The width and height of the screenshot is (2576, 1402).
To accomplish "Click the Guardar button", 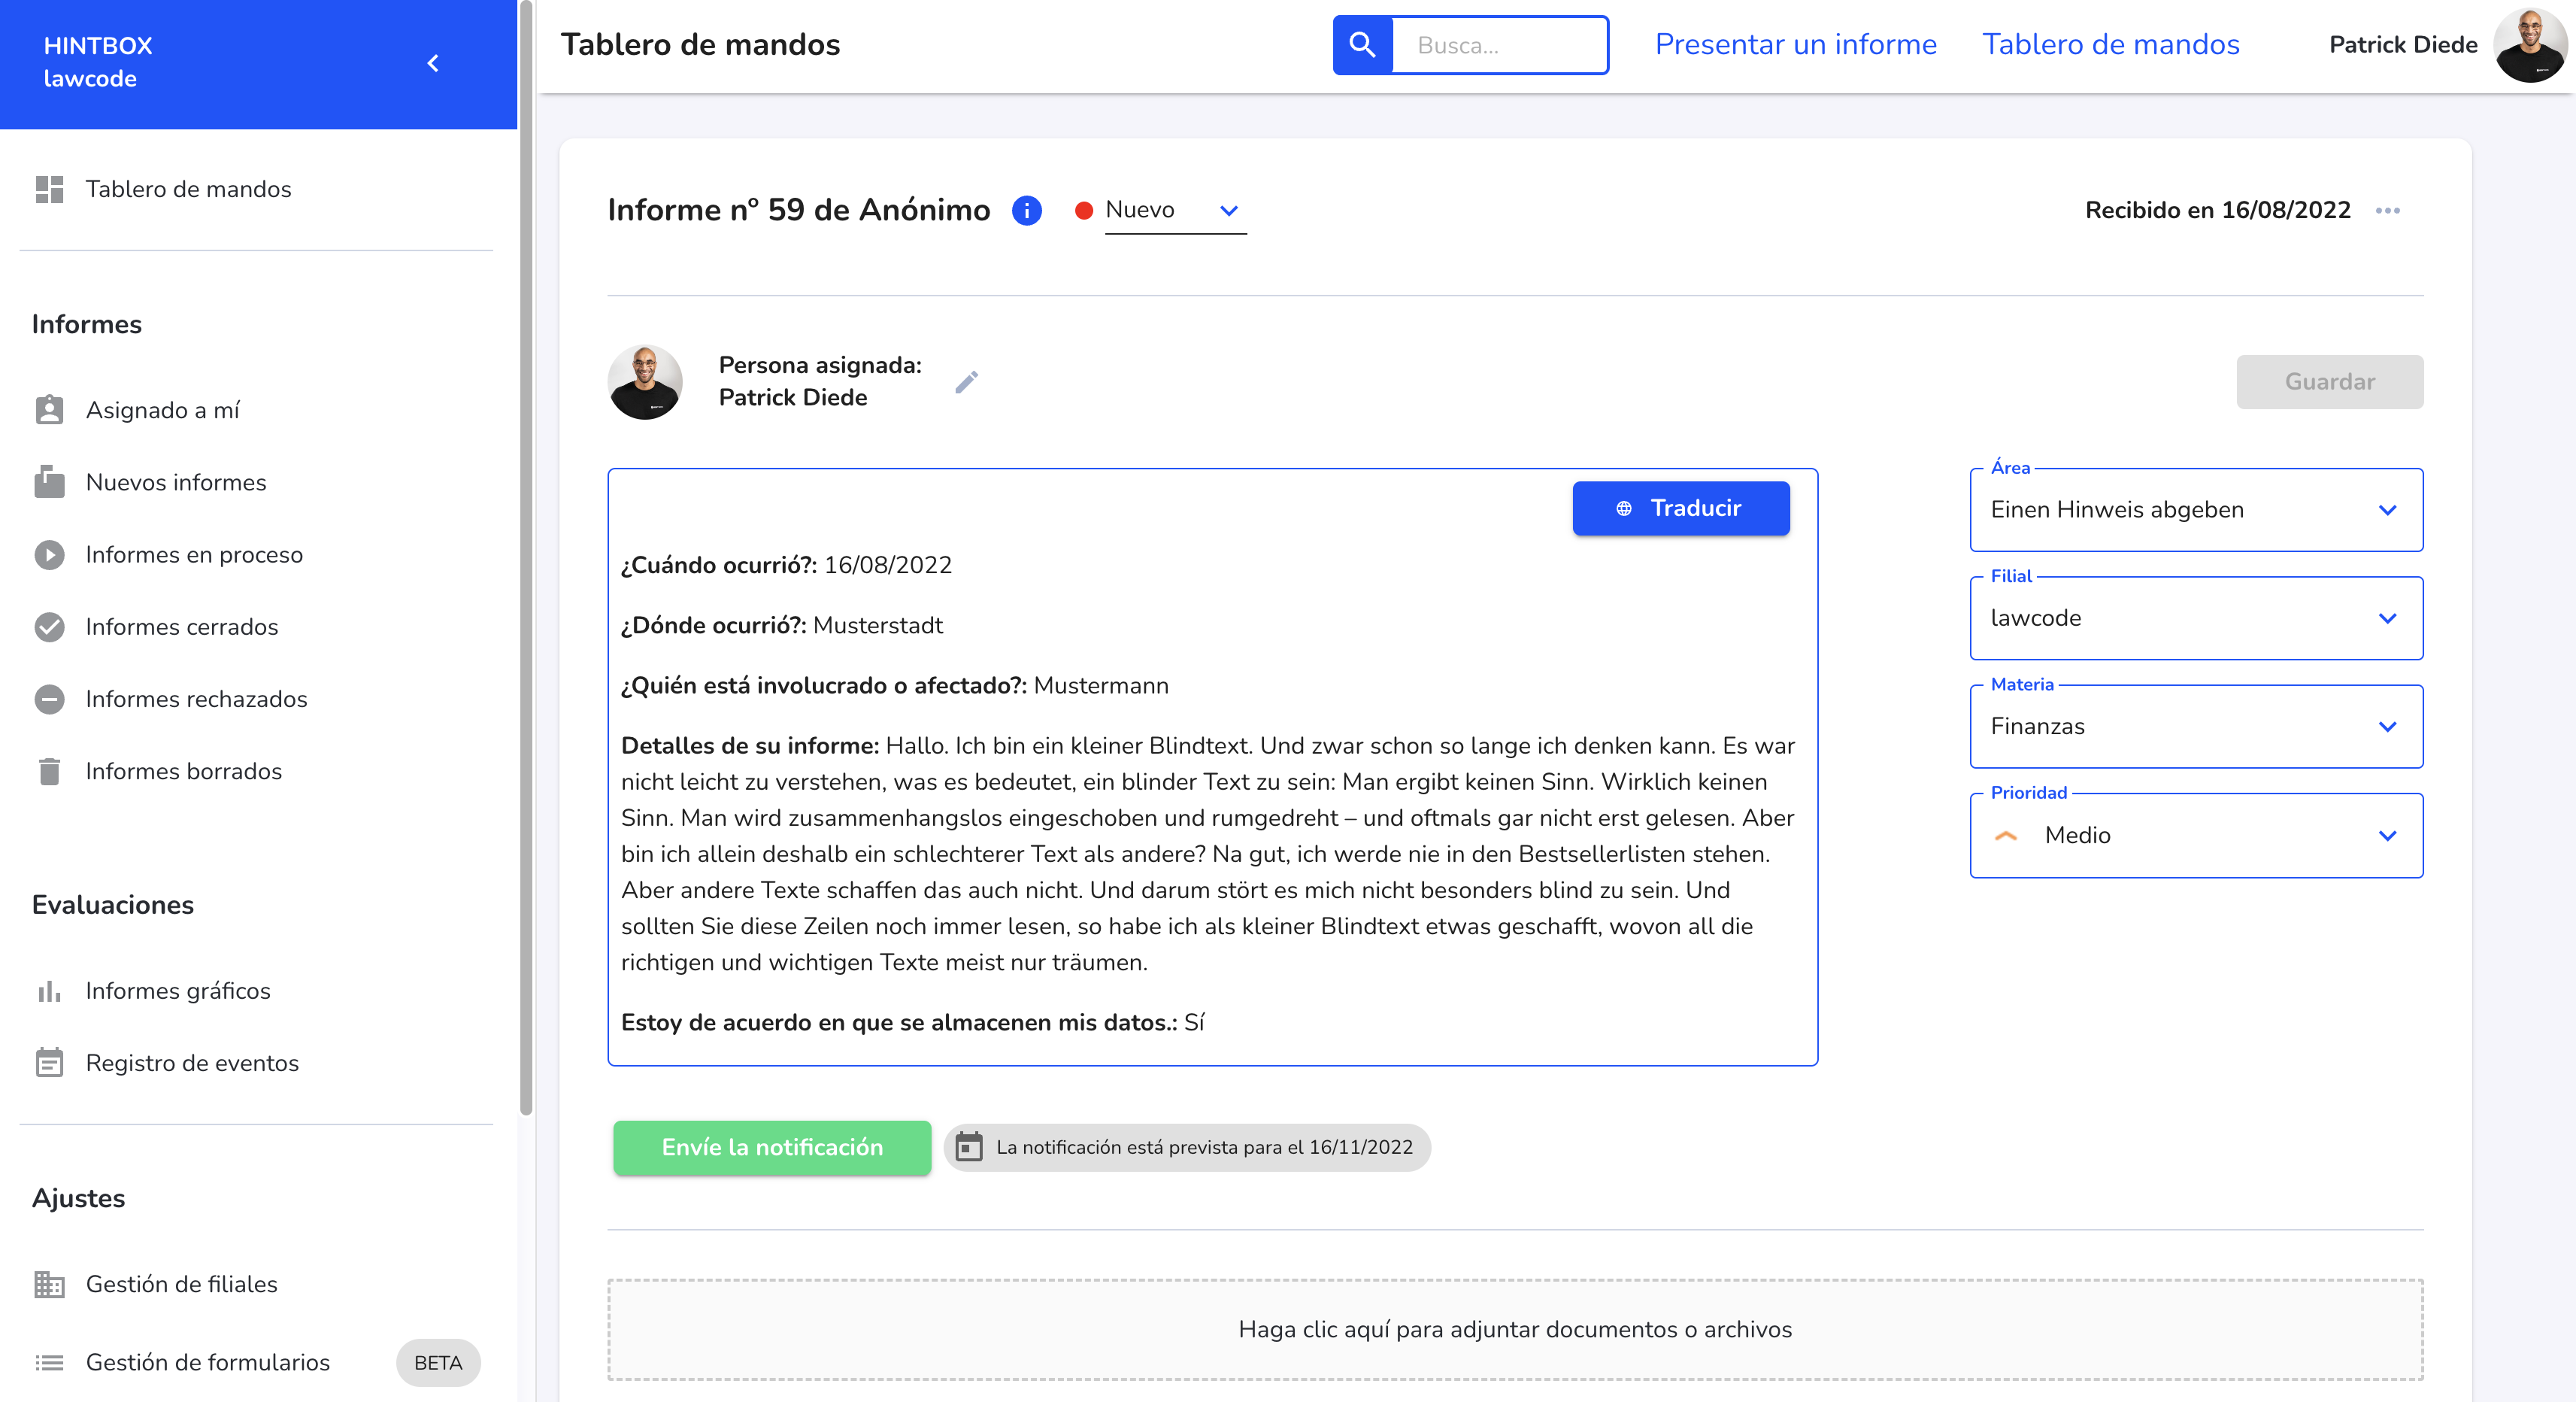I will 2329,382.
